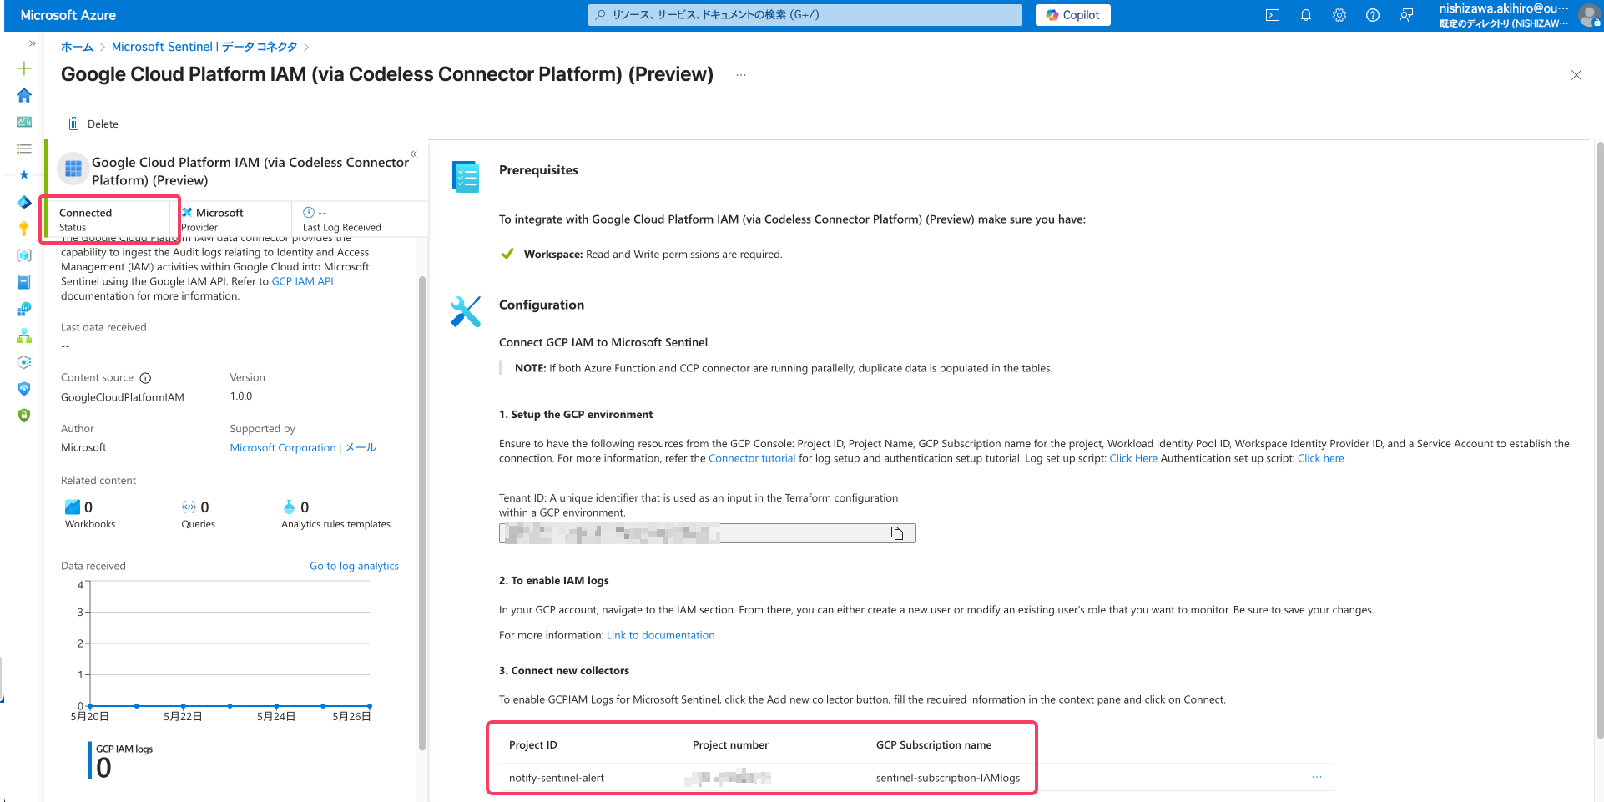Open the page title more options ellipsis
Image resolution: width=1604 pixels, height=802 pixels.
741,75
